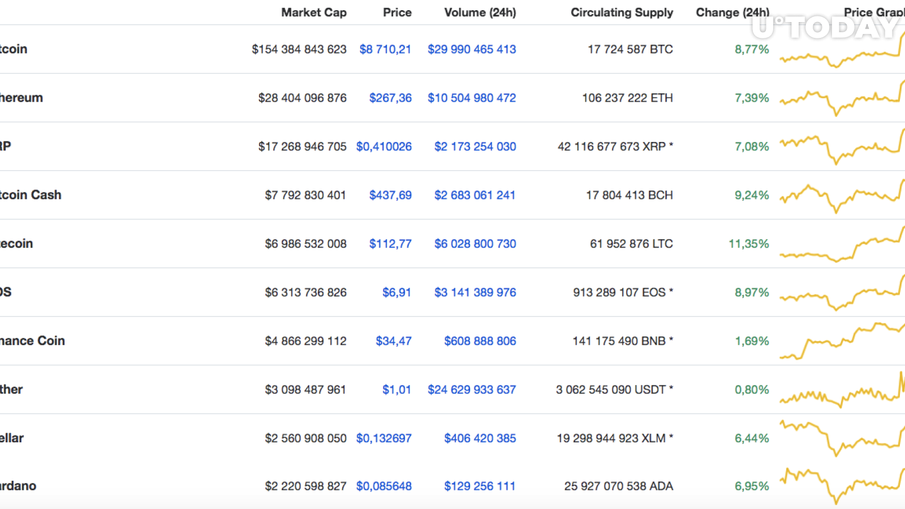Sort by the Circulating Supply column header
The height and width of the screenshot is (509, 905).
tap(622, 12)
